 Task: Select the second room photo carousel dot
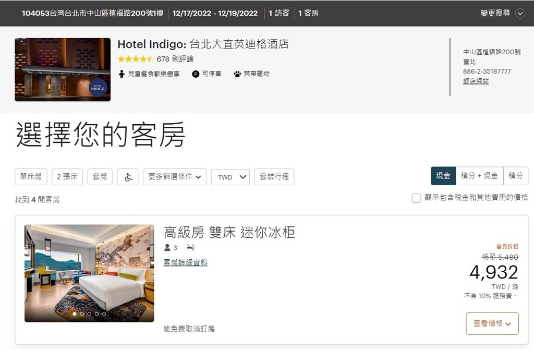pyautogui.click(x=82, y=314)
